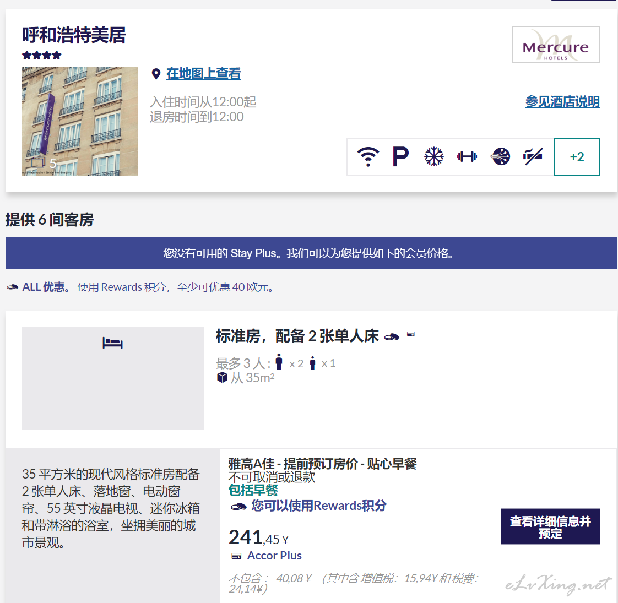Click 您可以使用Rewards积分 link
Viewport: 618px width, 603px height.
click(x=319, y=506)
